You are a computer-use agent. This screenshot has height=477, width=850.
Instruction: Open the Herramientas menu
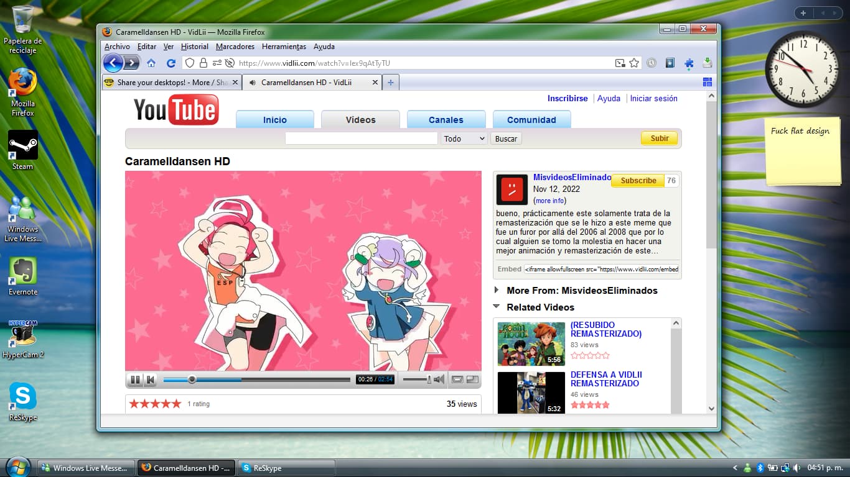pos(284,47)
